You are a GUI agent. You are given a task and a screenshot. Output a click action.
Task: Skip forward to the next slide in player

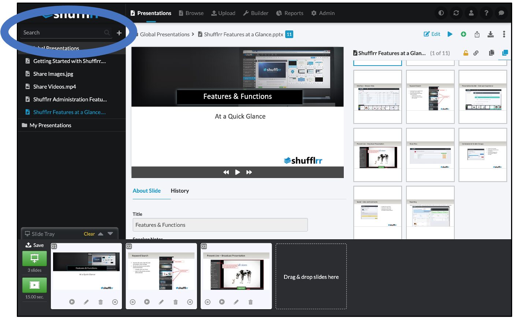tap(249, 172)
